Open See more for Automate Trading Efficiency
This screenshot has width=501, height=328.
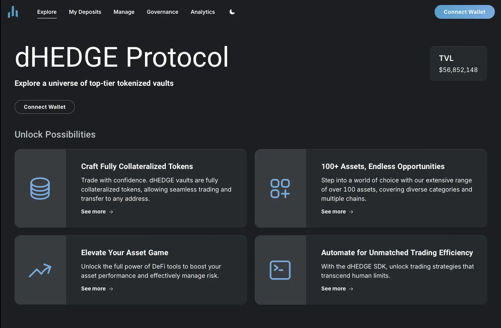pos(333,289)
